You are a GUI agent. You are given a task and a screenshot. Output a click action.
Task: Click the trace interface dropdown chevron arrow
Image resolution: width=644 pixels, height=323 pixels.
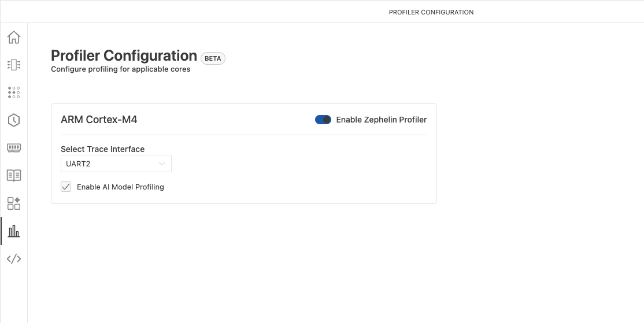point(162,164)
